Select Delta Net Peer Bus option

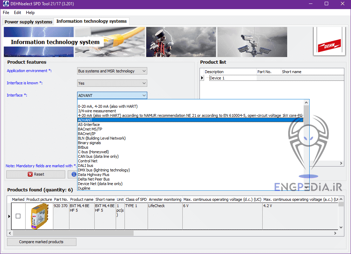(x=190, y=179)
